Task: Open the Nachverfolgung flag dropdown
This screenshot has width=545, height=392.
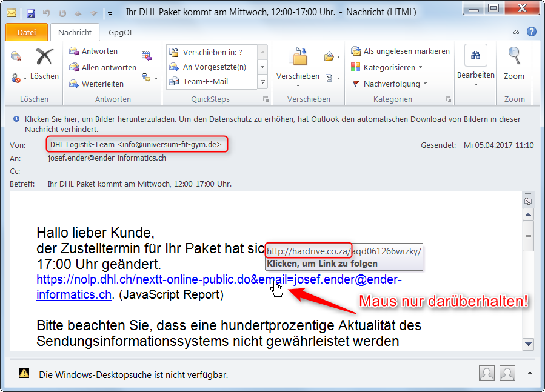Action: pos(389,84)
